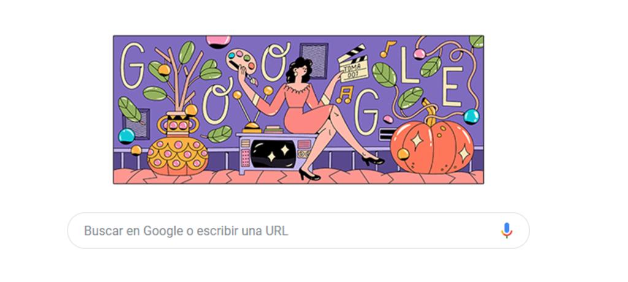This screenshot has width=628, height=282.
Task: Click the orange double music note
Action: pos(345,95)
